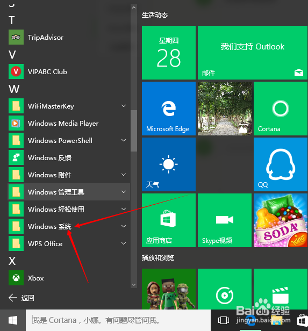Viewport: 308px width, 331px height.
Task: Open the 照片 photos tile
Action: tap(225, 109)
